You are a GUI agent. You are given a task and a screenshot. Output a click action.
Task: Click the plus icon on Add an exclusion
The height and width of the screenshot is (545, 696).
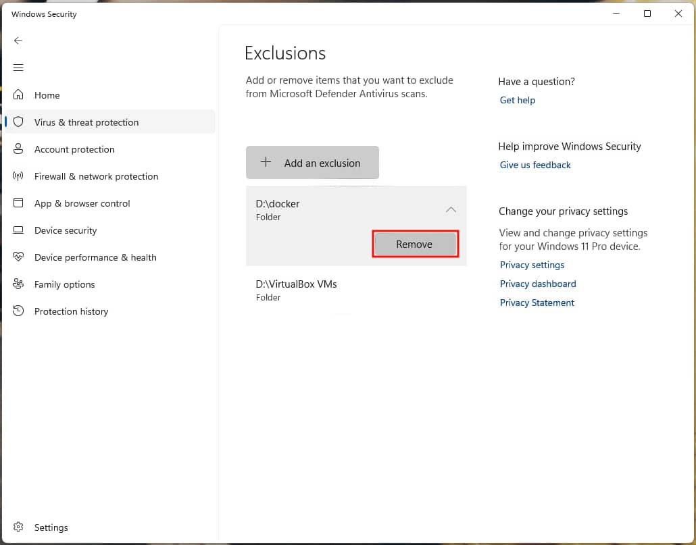[x=266, y=162]
